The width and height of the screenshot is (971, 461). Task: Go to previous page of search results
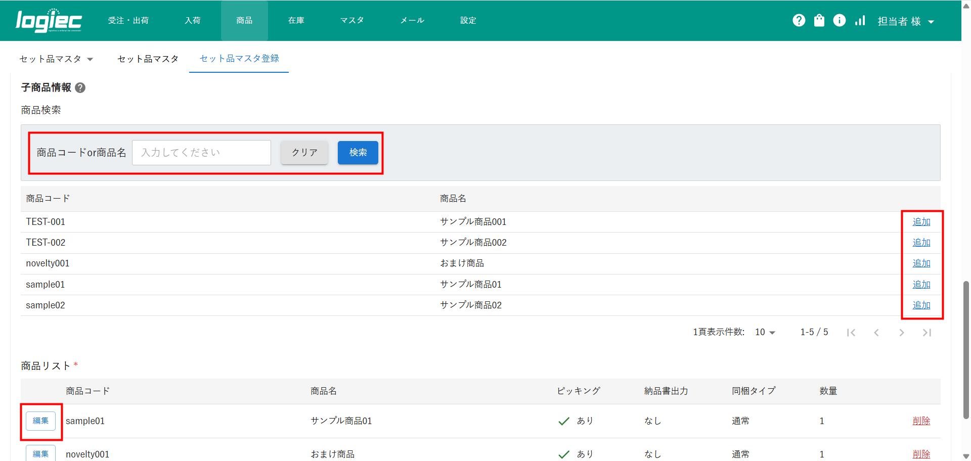[x=876, y=333]
